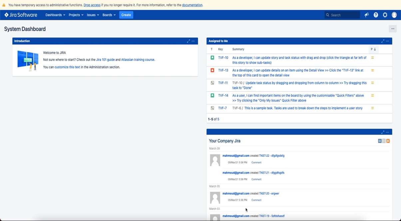The height and width of the screenshot is (221, 401).
Task: Click inside the Search field
Action: click(342, 15)
